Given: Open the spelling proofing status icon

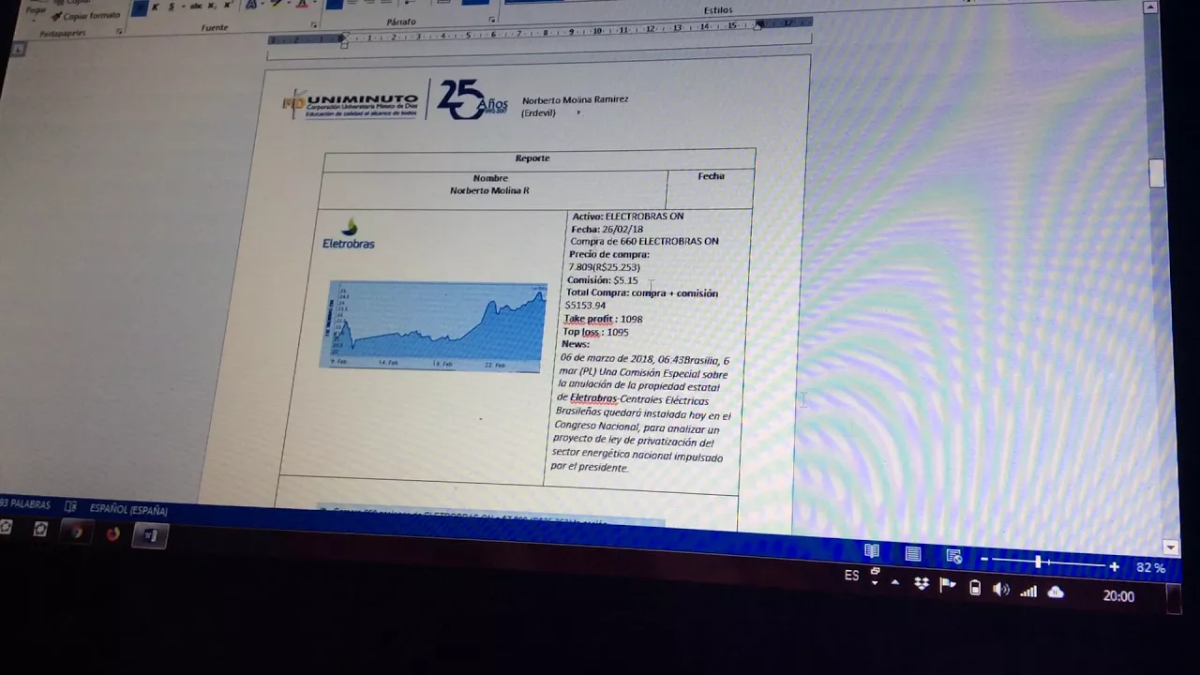Looking at the screenshot, I should 70,506.
